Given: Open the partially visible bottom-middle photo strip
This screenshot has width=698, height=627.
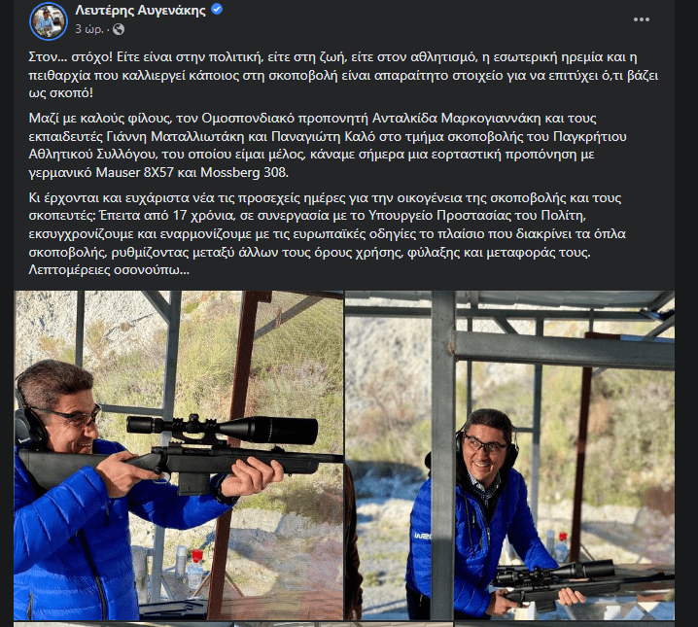Looking at the screenshot, I should [344, 624].
